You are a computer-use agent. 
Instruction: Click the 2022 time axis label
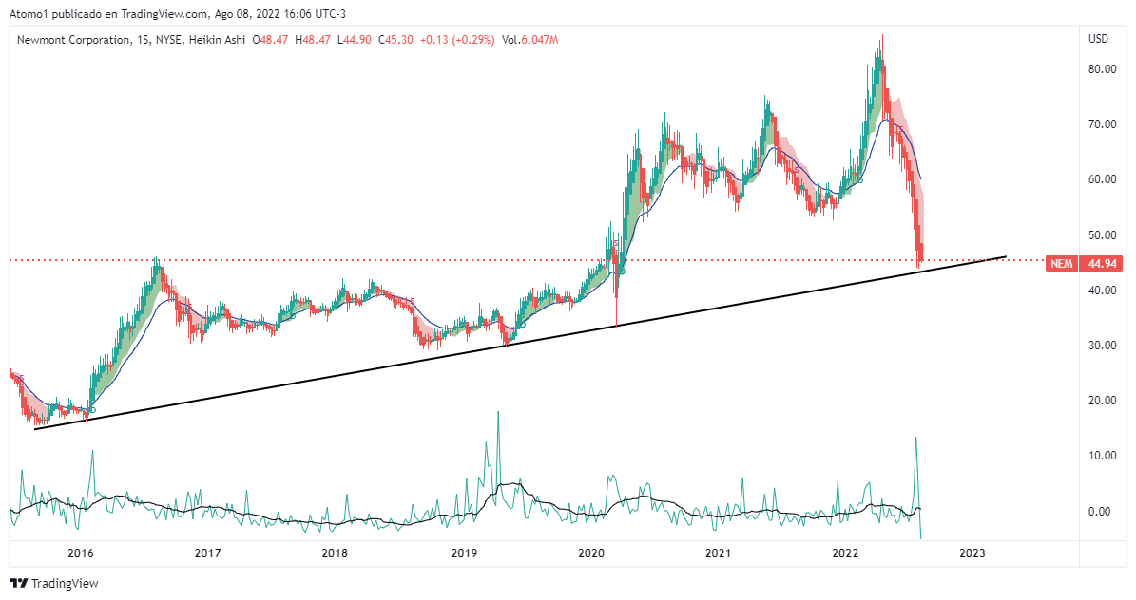[845, 553]
